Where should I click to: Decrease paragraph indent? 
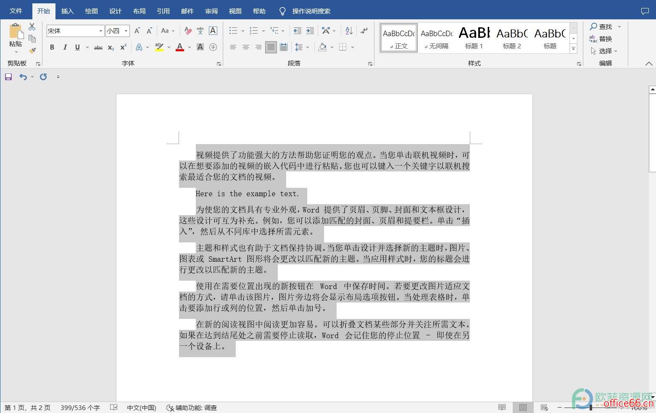pos(298,31)
